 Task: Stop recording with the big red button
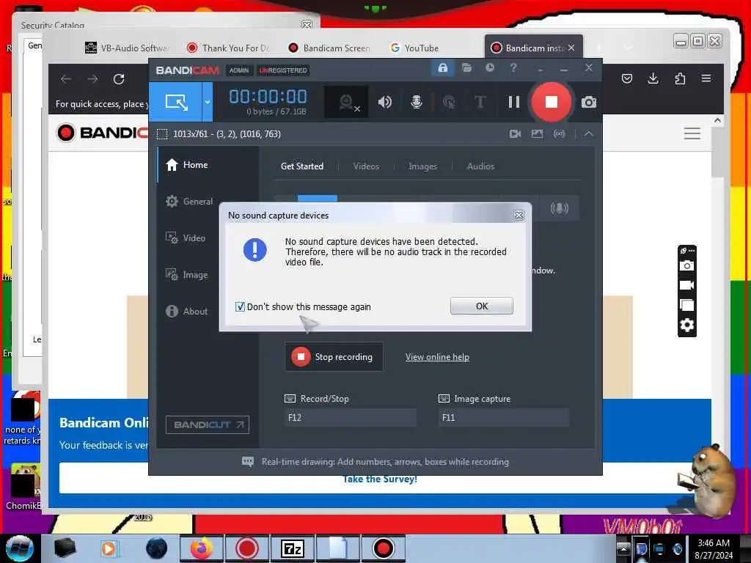tap(552, 102)
